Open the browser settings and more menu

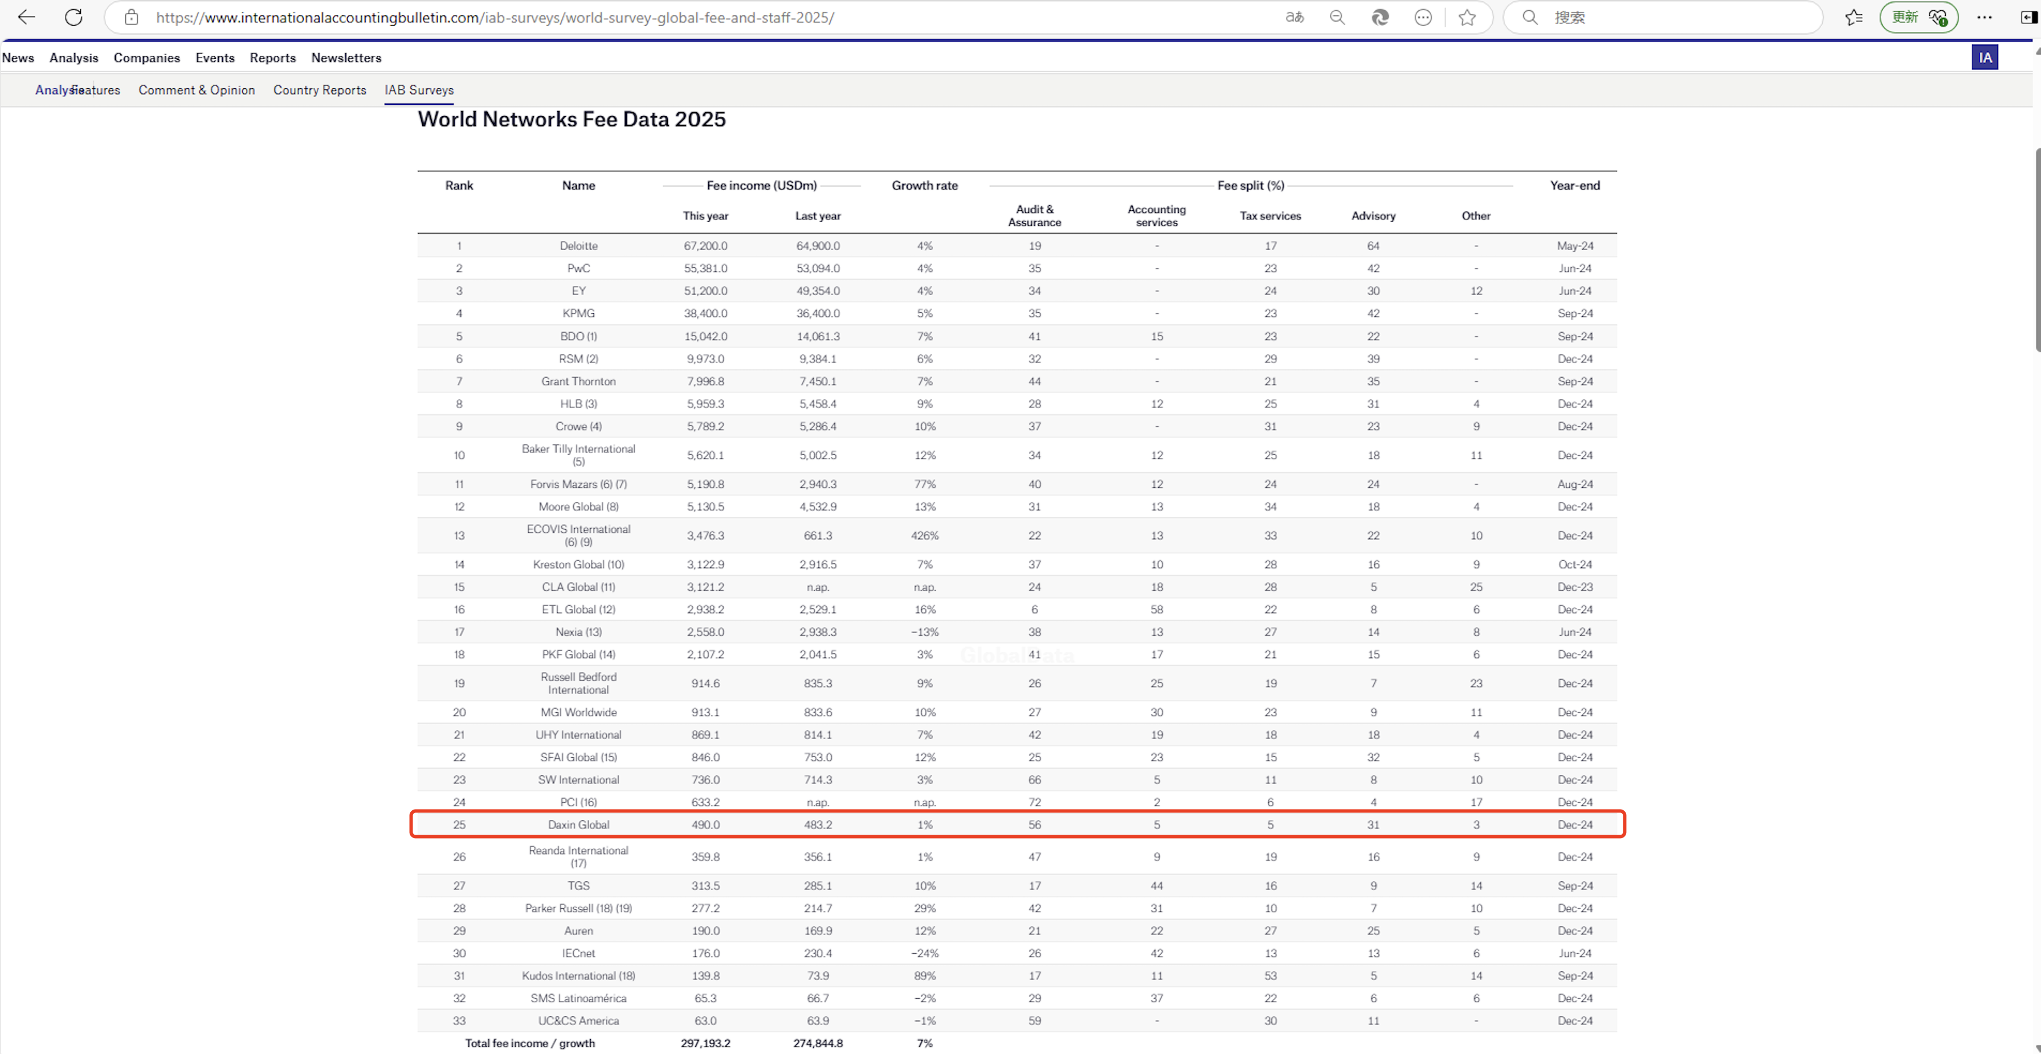pos(1985,17)
